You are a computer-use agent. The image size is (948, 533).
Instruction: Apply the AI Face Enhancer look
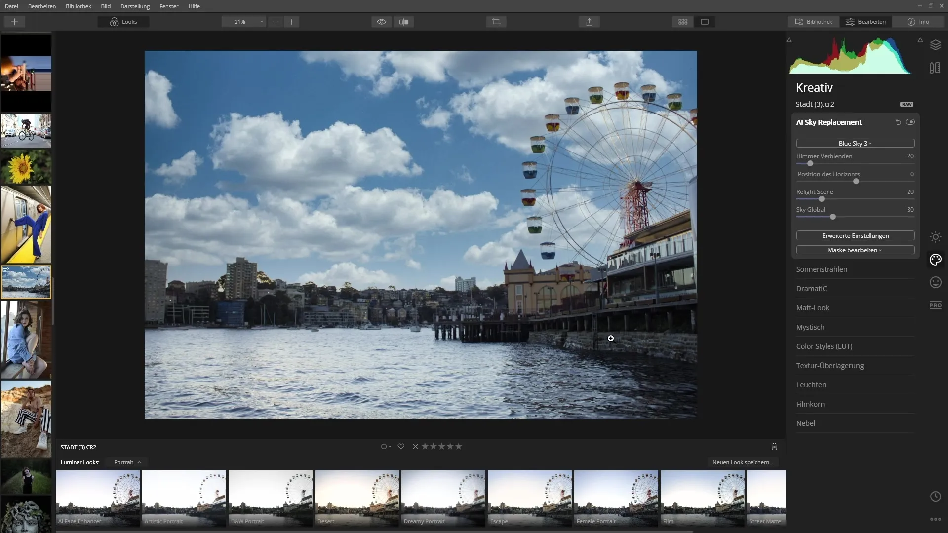(x=98, y=498)
